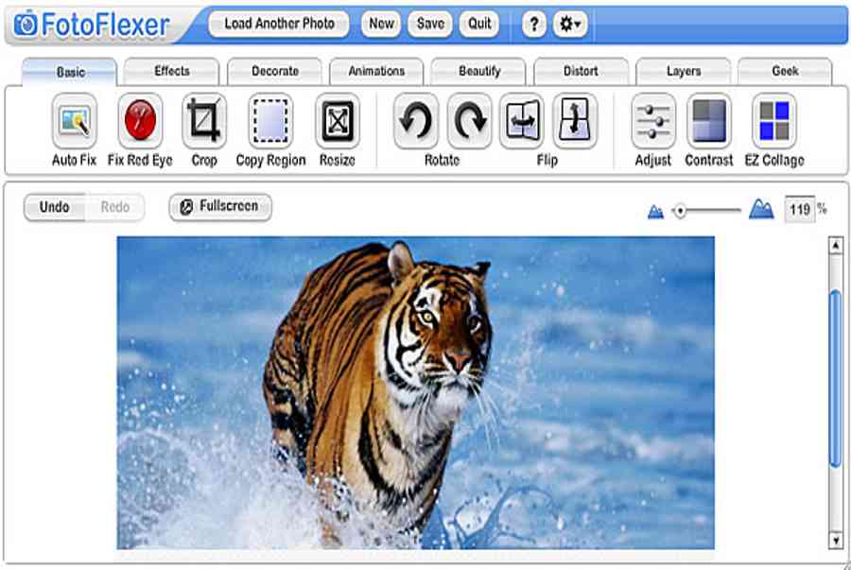851x570 pixels.
Task: Click the help question mark button
Action: point(534,24)
